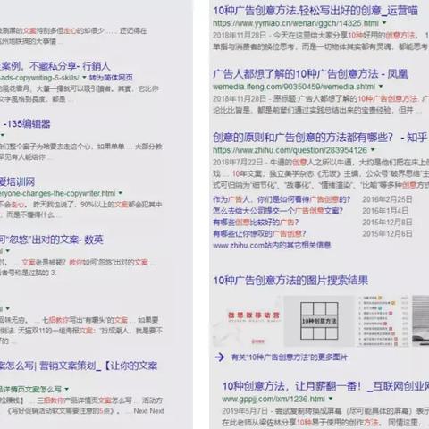Expand dropdown arrow under 135编辑器 title
The image size is (429, 429).
pyautogui.click(x=2, y=135)
